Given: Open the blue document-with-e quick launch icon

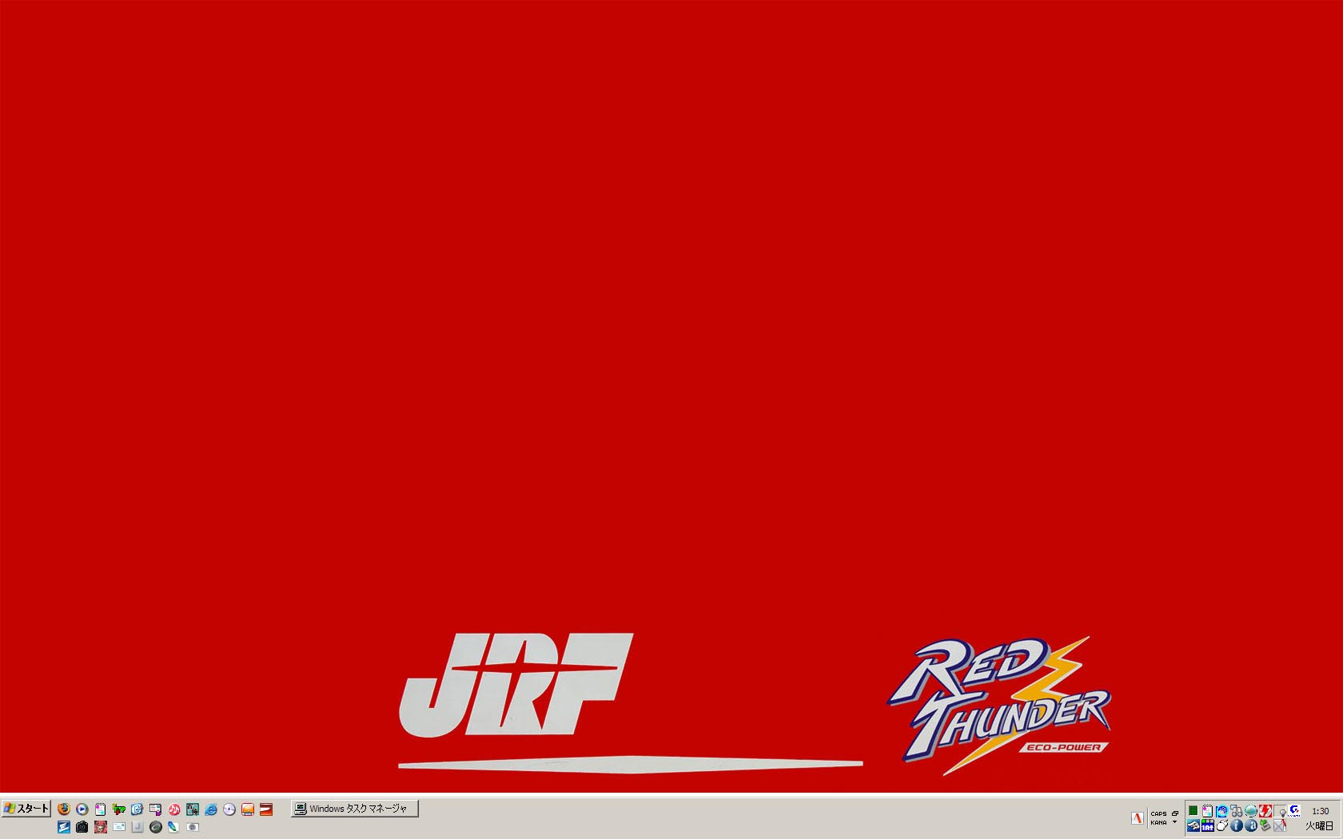Looking at the screenshot, I should coord(137,809).
